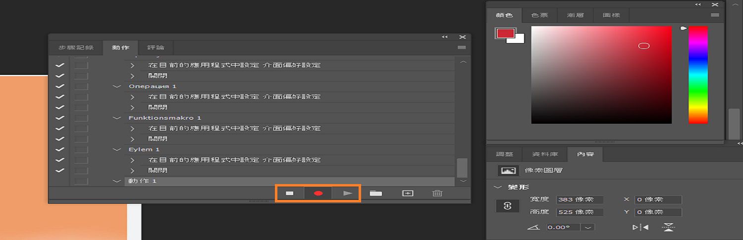Click inside the red color picker field
Image resolution: width=743 pixels, height=240 pixels.
pyautogui.click(x=601, y=75)
